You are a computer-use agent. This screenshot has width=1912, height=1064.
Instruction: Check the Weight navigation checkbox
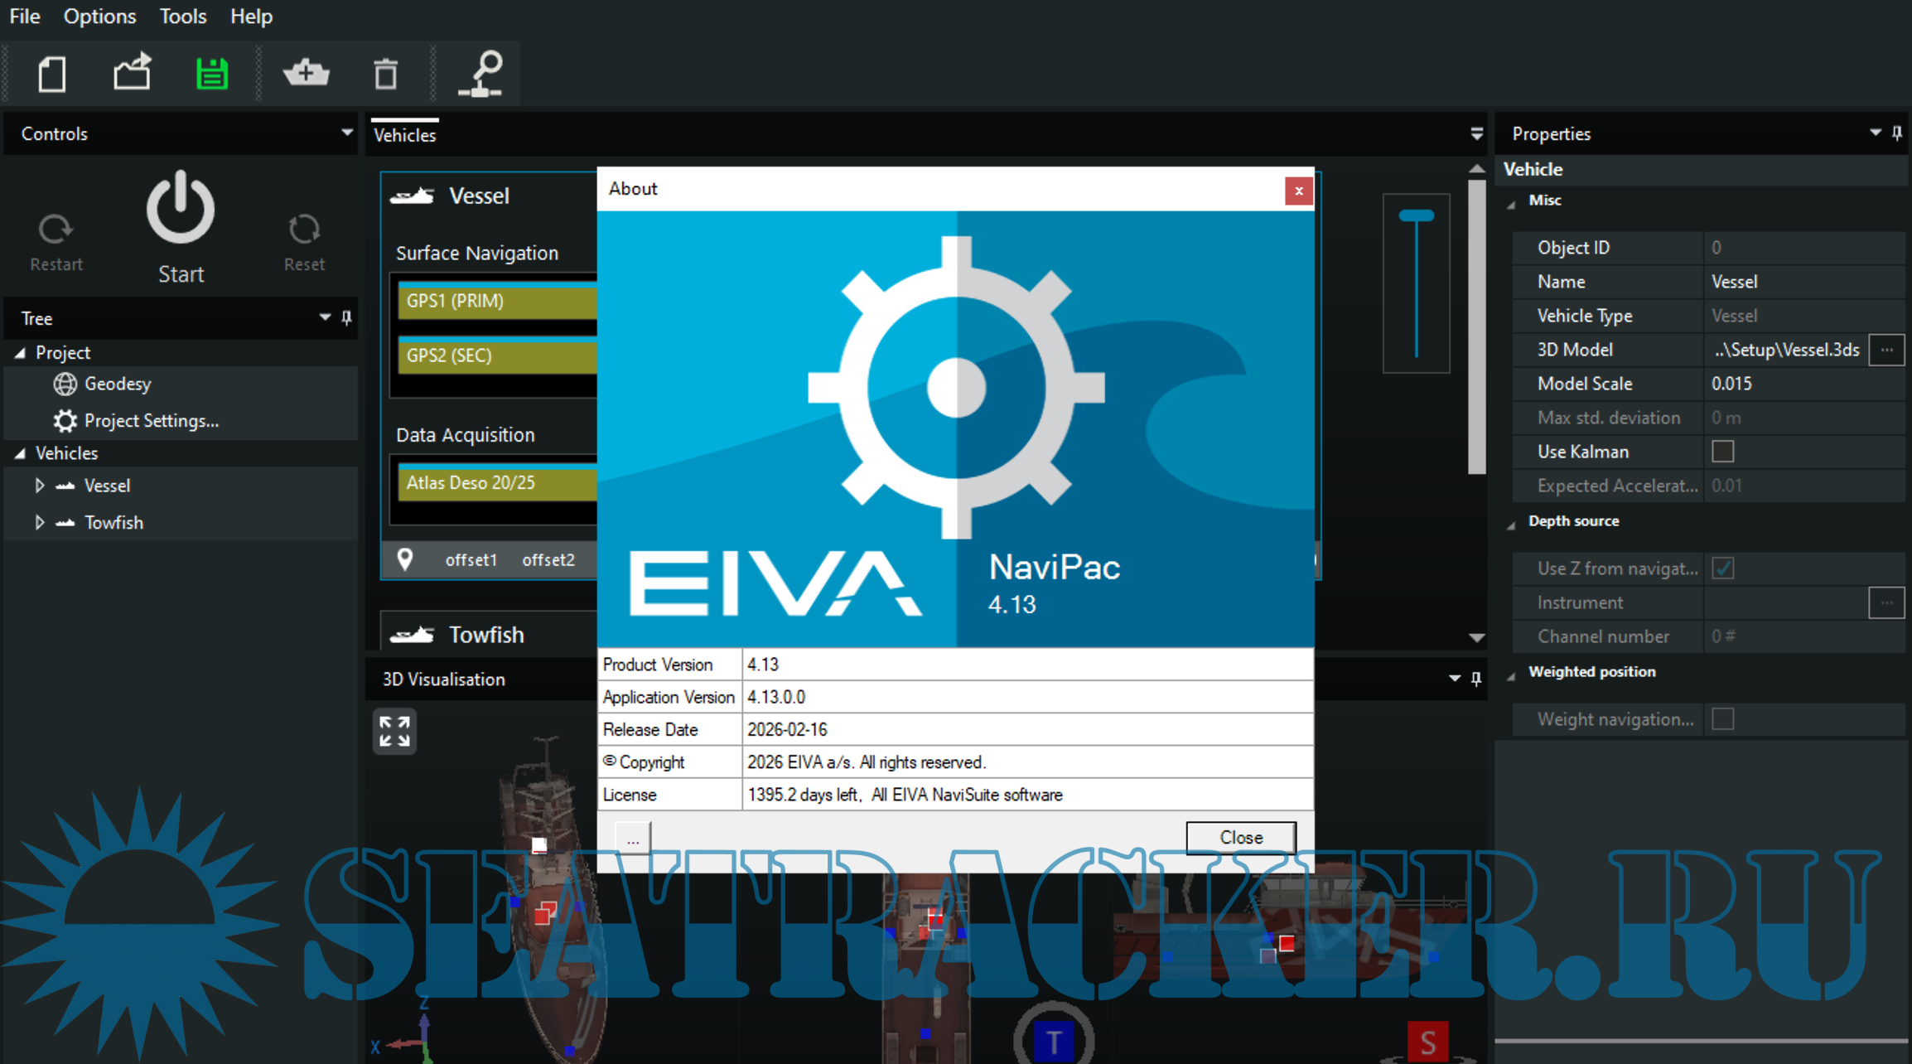(x=1723, y=719)
